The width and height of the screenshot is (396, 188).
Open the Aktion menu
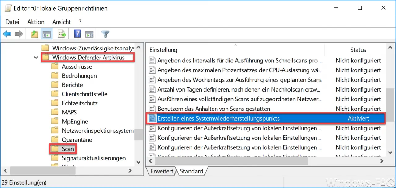[36, 22]
